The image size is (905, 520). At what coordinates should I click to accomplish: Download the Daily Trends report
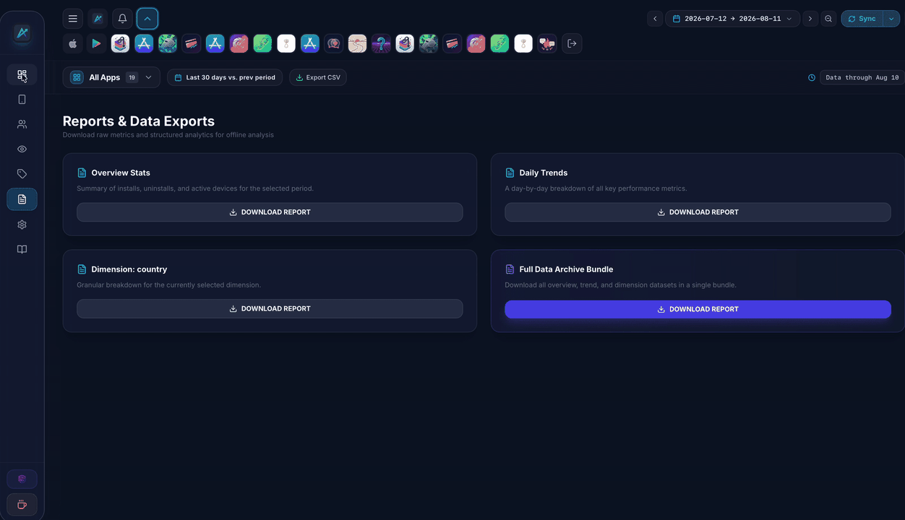tap(698, 212)
